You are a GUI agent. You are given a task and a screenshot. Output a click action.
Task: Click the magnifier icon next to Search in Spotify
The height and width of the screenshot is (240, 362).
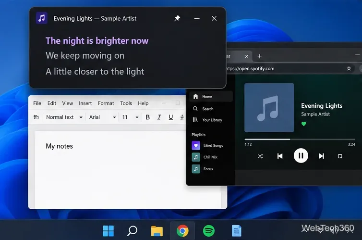click(195, 109)
